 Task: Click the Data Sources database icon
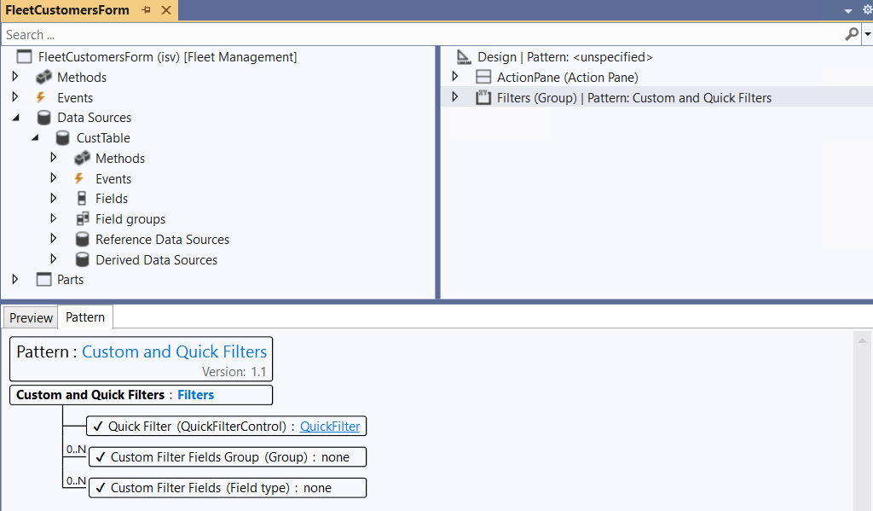point(43,118)
